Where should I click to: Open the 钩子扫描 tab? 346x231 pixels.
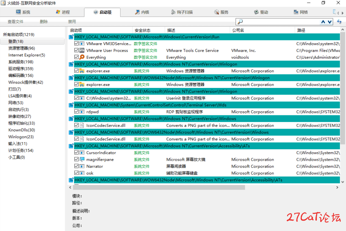click(x=182, y=12)
